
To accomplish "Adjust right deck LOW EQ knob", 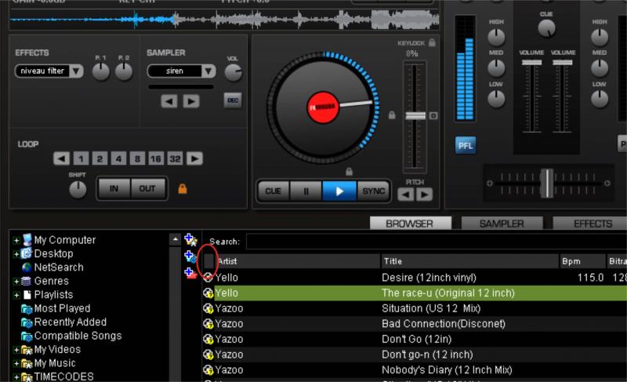I will point(600,99).
